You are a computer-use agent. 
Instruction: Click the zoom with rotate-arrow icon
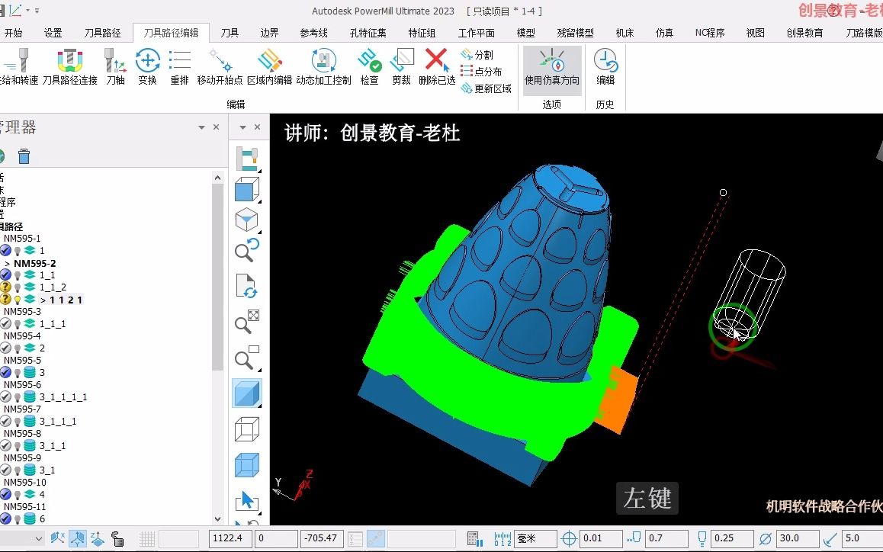click(x=246, y=250)
